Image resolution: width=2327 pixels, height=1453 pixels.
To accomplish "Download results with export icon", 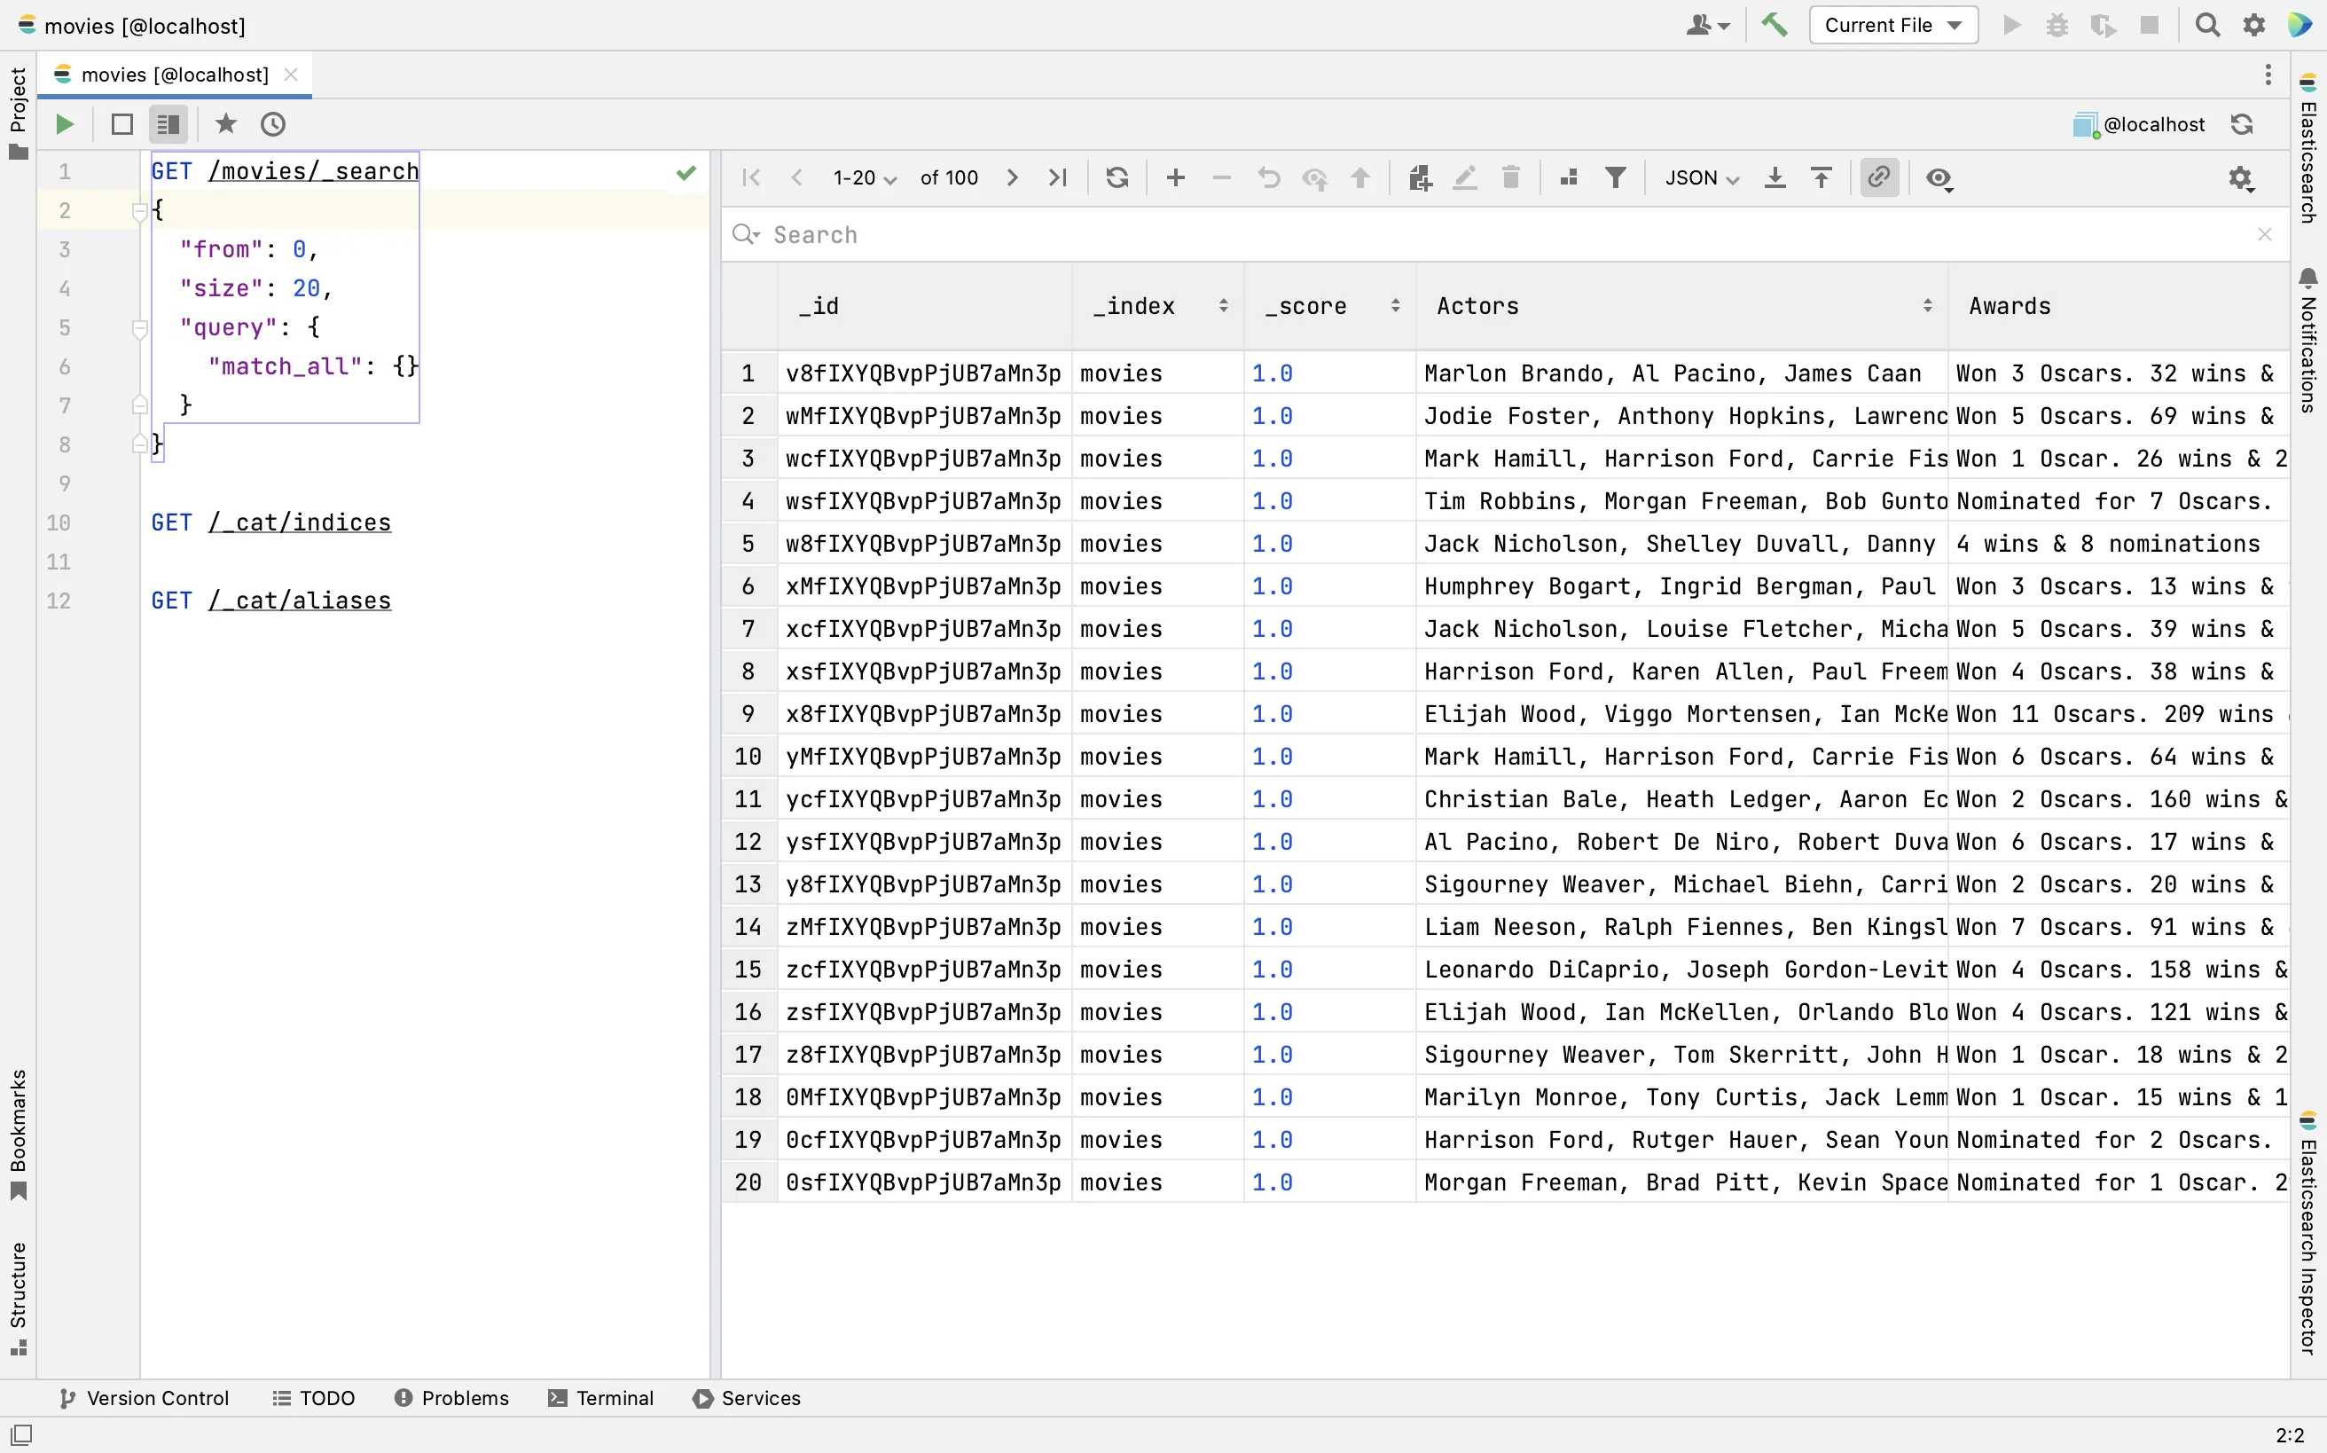I will point(1775,177).
